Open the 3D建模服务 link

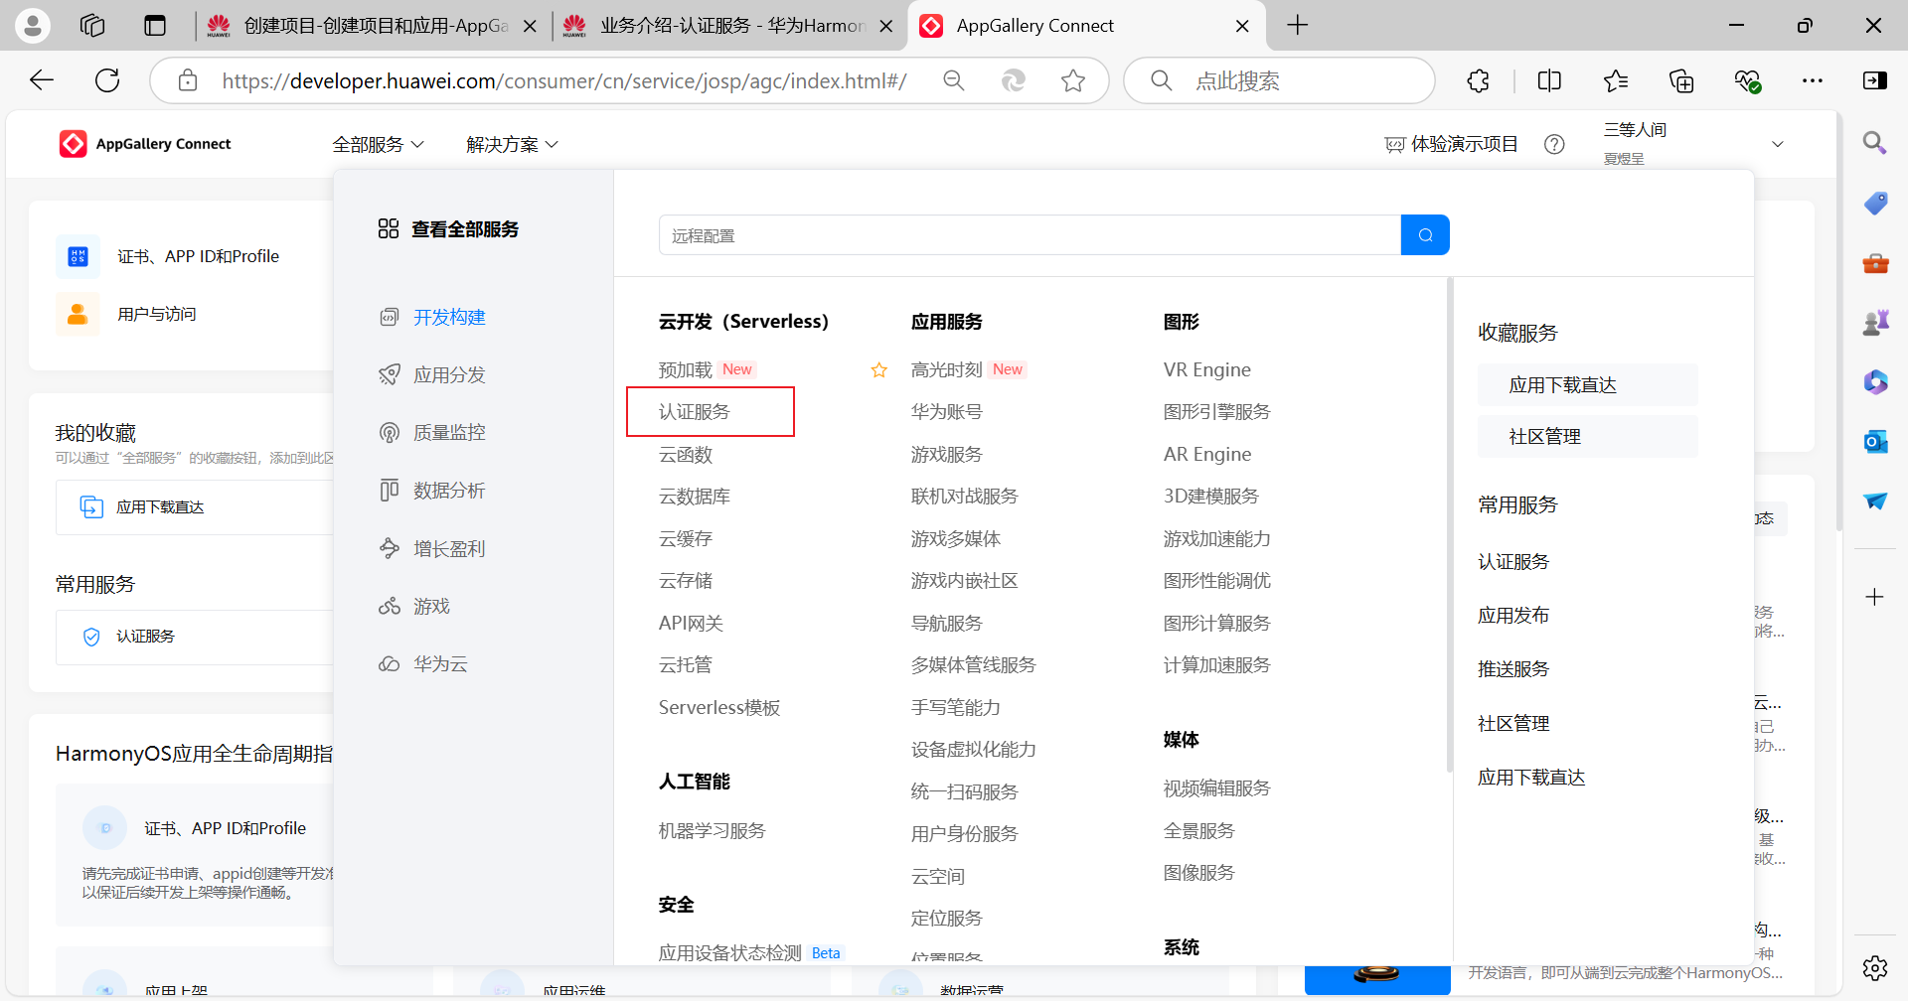point(1211,497)
